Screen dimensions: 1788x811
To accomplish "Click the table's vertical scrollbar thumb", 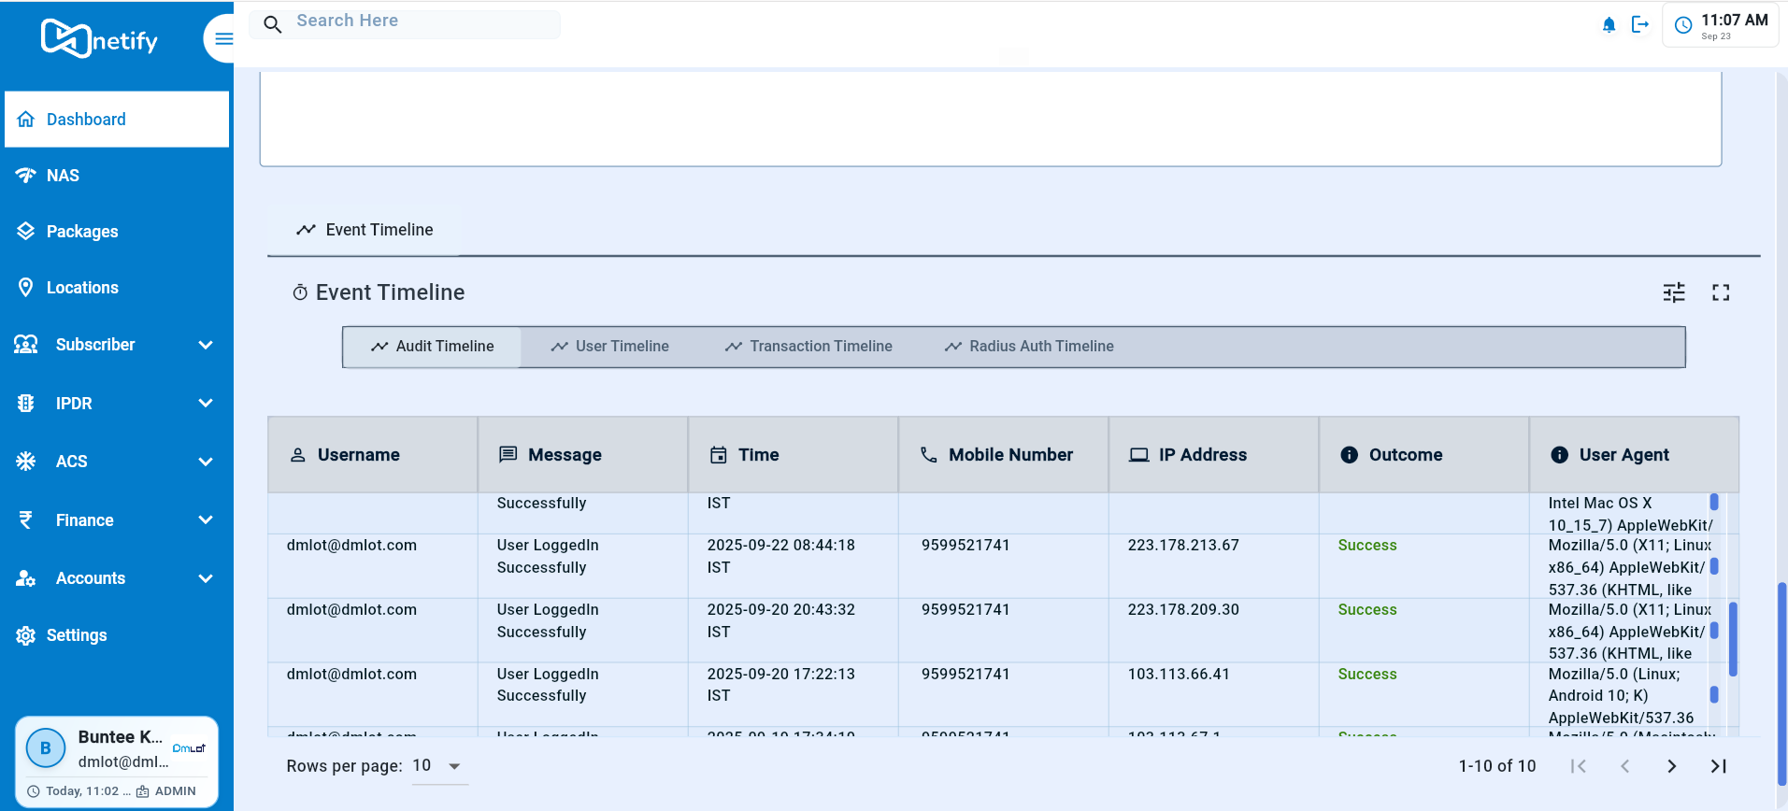I will (1732, 639).
